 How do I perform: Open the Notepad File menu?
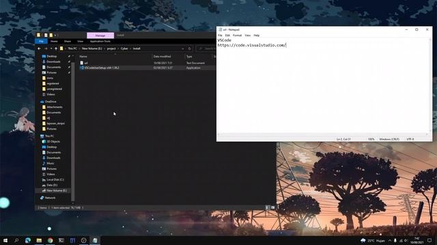point(220,35)
